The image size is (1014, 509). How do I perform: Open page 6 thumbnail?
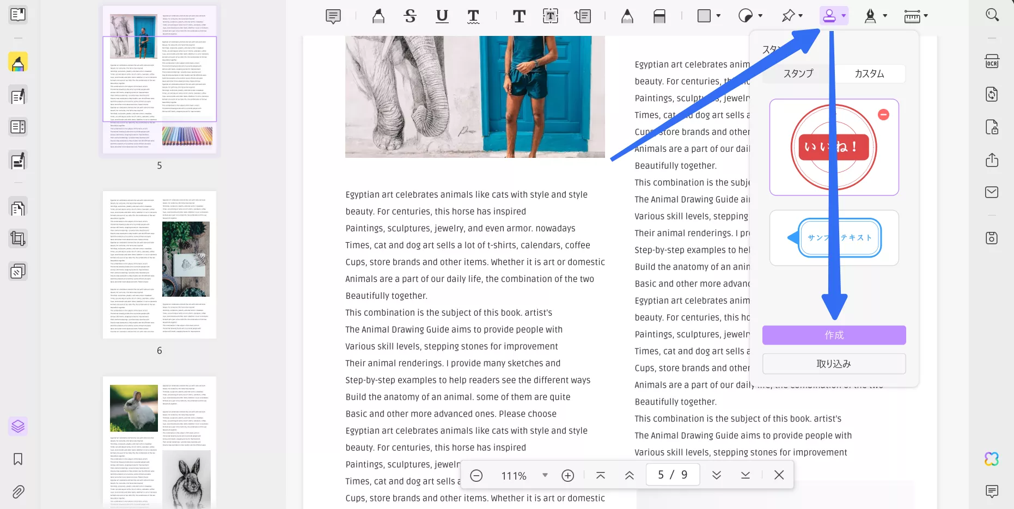click(160, 265)
